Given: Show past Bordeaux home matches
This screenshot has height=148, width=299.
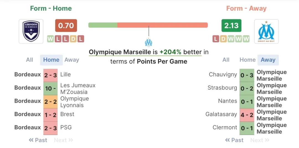Looking at the screenshot, I should [38, 140].
